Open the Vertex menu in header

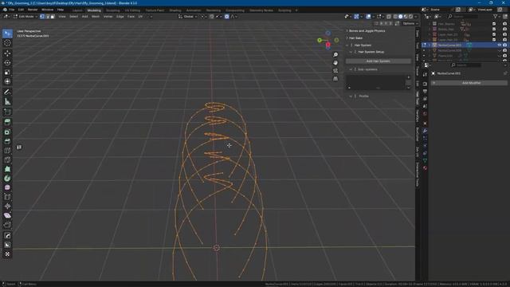pyautogui.click(x=108, y=17)
